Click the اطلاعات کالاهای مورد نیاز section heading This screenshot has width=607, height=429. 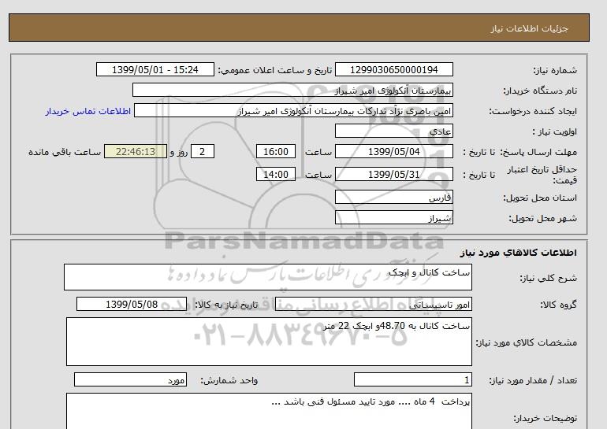[x=519, y=253]
